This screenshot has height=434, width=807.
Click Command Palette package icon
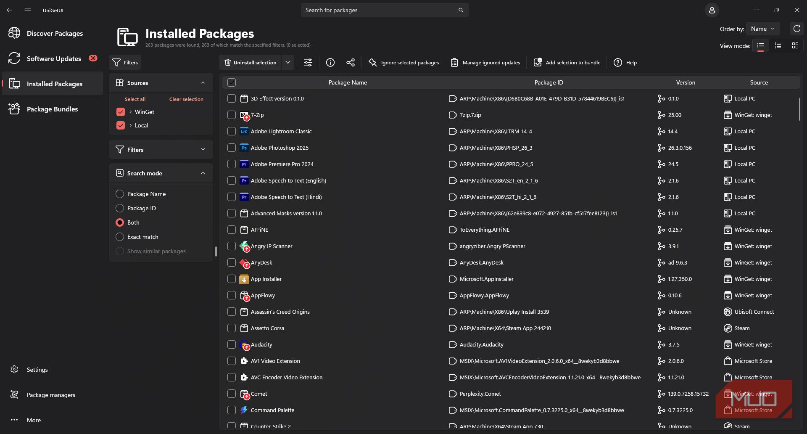tap(244, 410)
